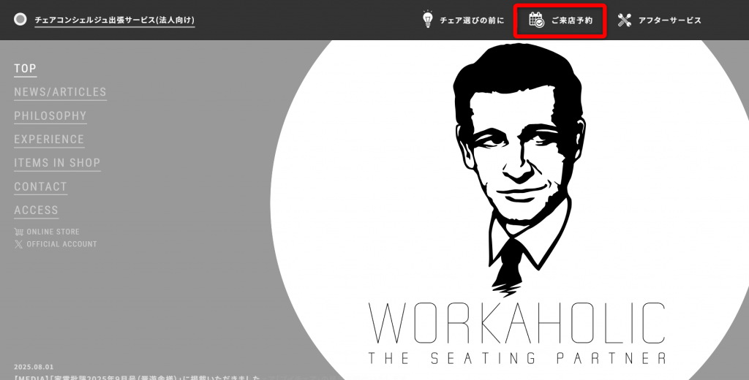The image size is (749, 380).
Task: Open the CONTACT page link
Action: coord(40,186)
